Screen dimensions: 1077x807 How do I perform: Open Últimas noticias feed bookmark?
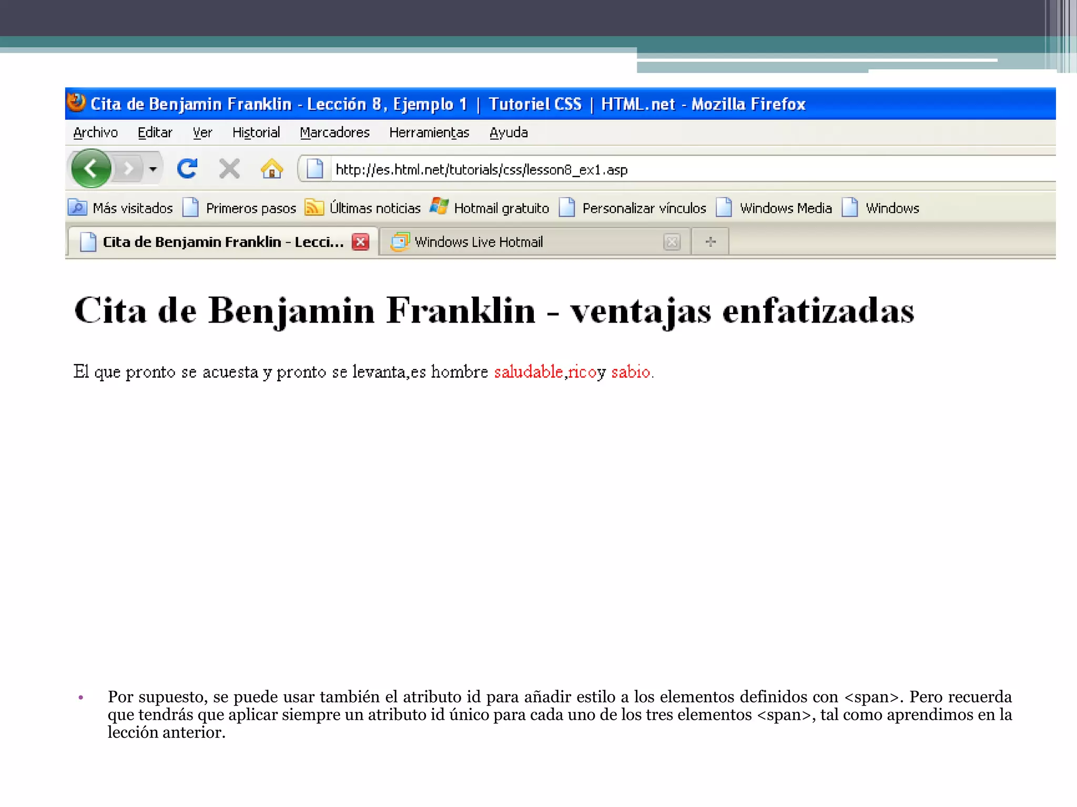point(363,208)
